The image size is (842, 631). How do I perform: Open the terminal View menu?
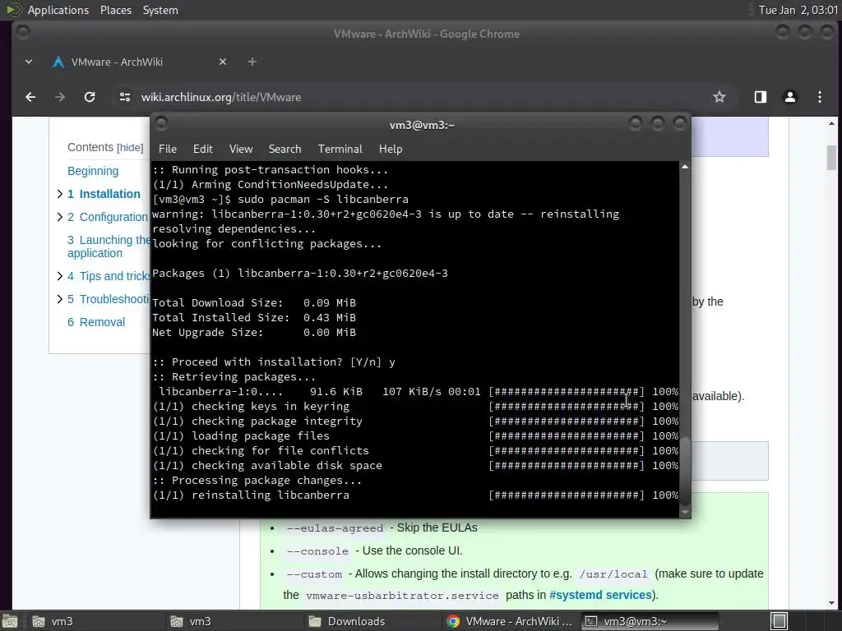click(x=241, y=150)
